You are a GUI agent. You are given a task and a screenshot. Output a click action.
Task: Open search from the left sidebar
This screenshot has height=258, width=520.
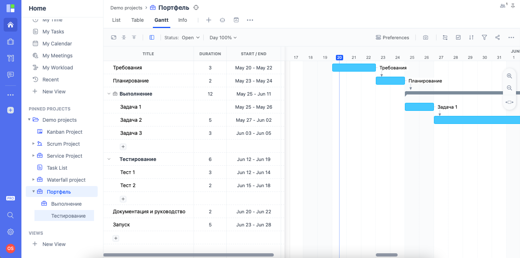pyautogui.click(x=11, y=215)
